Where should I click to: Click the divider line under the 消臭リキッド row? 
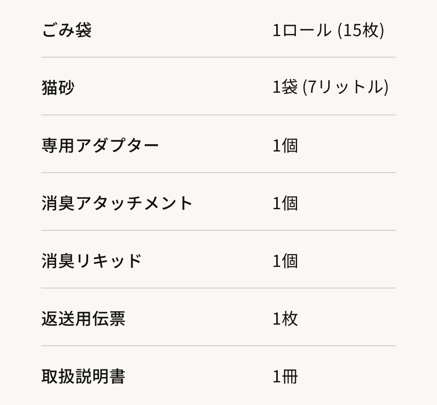click(x=218, y=288)
